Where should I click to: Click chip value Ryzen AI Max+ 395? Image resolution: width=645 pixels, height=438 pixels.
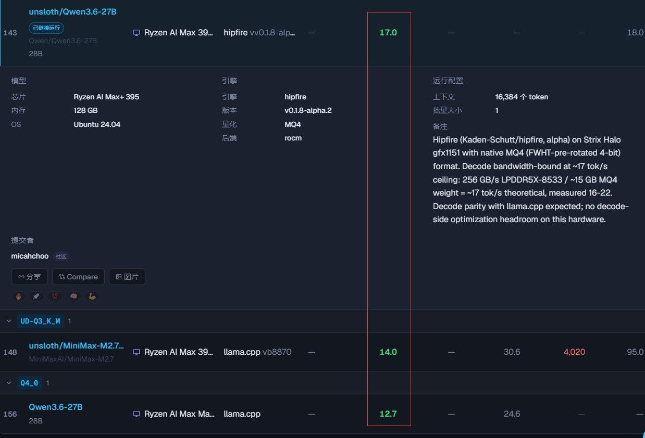(x=106, y=97)
